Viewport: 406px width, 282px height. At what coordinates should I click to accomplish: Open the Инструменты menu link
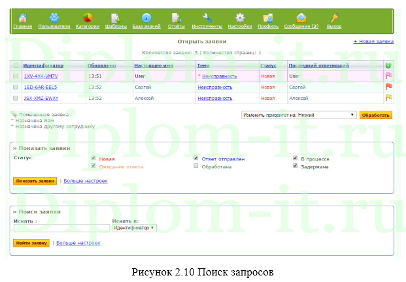coord(207,26)
